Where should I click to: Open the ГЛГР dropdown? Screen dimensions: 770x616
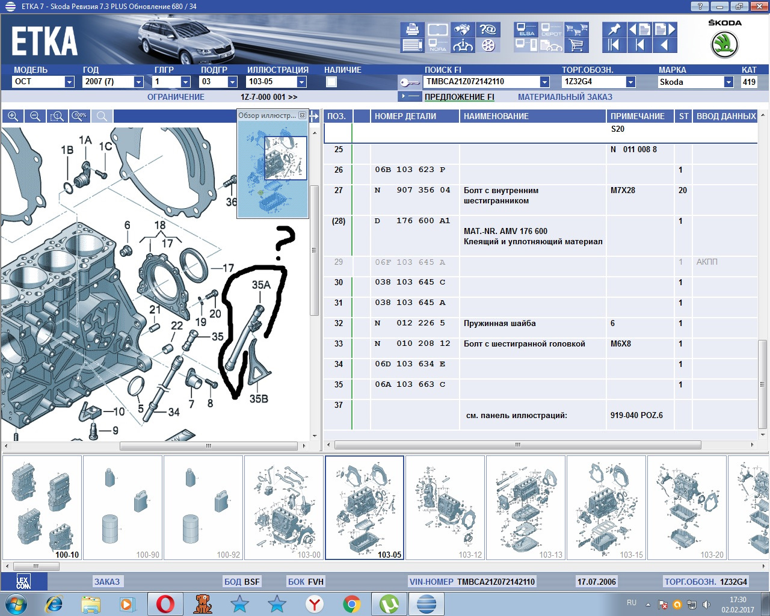tap(186, 82)
